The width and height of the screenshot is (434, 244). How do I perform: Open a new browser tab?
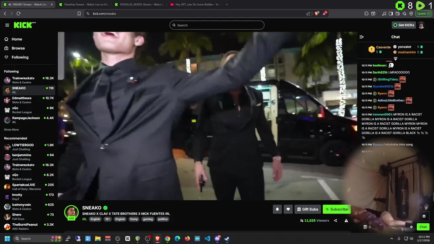pos(227,4)
